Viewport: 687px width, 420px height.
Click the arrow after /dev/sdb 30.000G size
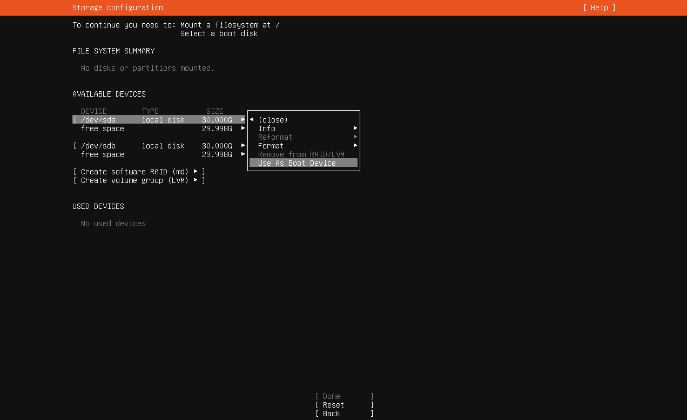click(243, 146)
